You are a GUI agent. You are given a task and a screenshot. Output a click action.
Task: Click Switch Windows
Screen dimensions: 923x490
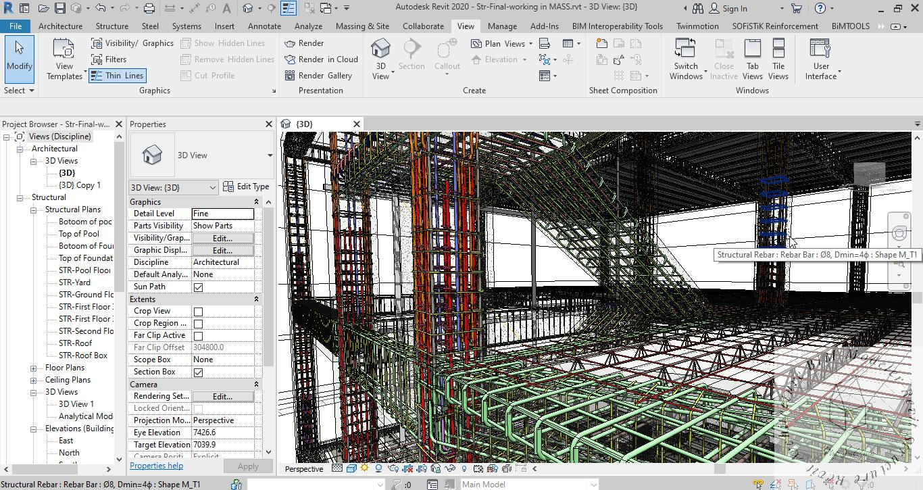pyautogui.click(x=686, y=59)
